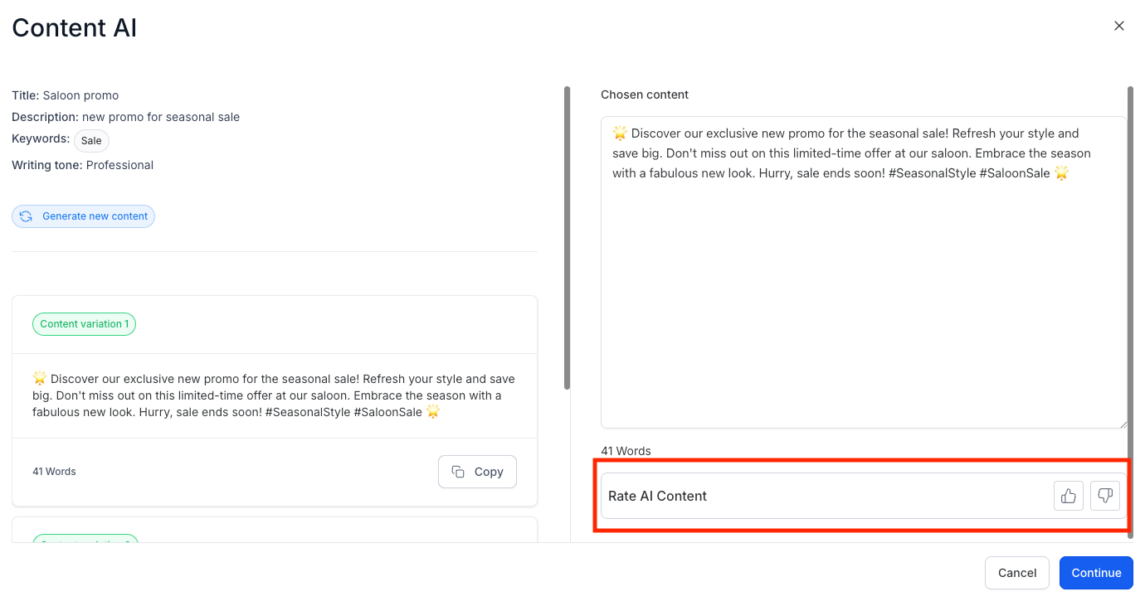Image resolution: width=1145 pixels, height=606 pixels.
Task: Close the Content AI dialog
Action: pos(1118,26)
